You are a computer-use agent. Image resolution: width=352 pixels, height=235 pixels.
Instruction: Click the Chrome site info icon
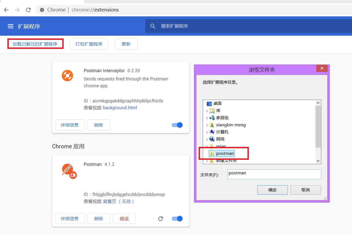[x=42, y=10]
